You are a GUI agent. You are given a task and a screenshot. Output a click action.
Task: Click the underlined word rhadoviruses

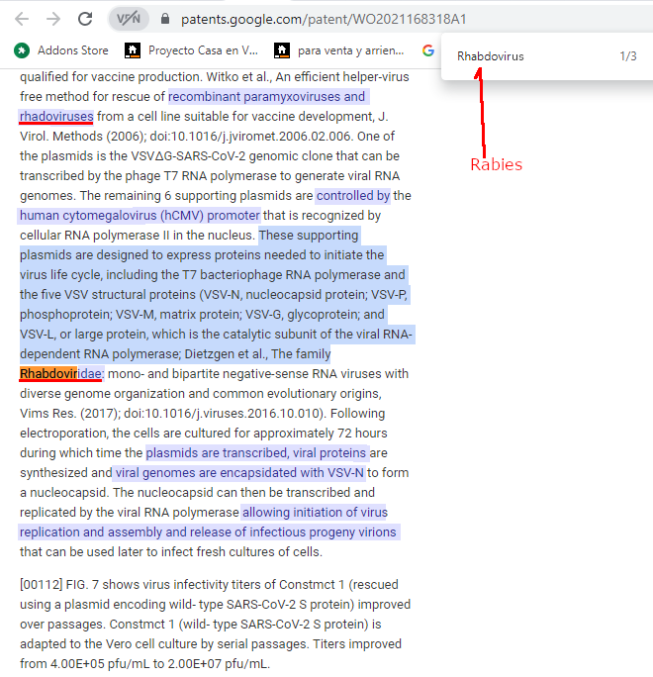(x=56, y=117)
